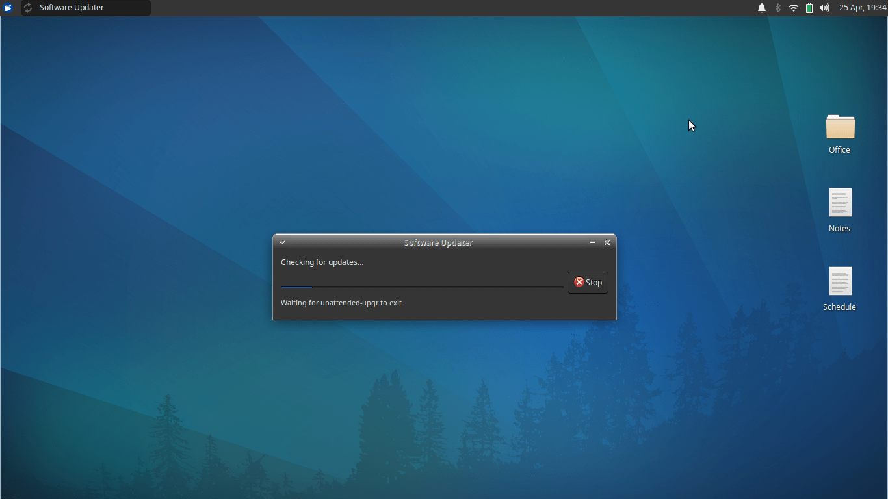Click the 'Waiting for unattended-upgr' status text

(341, 303)
